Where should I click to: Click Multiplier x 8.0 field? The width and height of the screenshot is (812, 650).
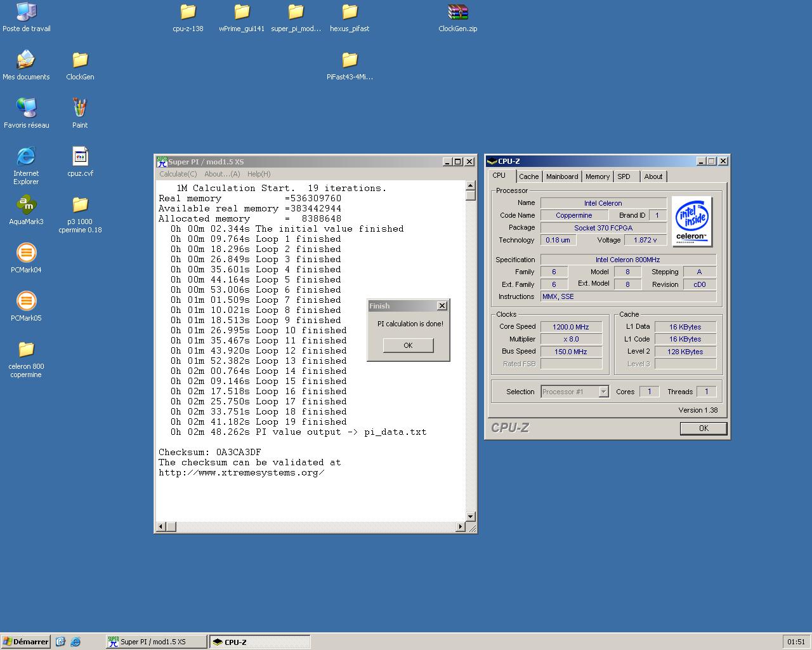(571, 339)
